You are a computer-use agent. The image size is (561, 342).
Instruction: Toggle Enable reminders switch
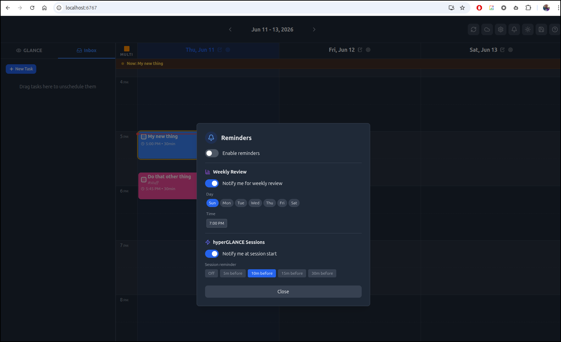tap(212, 153)
